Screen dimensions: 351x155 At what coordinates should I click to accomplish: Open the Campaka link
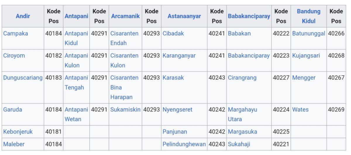click(16, 33)
